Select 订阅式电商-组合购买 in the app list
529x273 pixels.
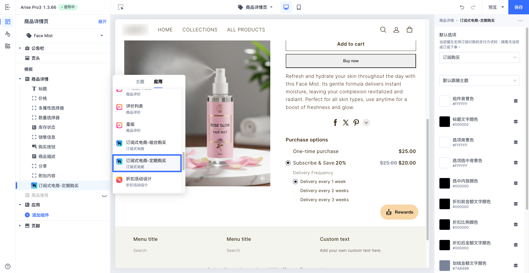(x=147, y=145)
